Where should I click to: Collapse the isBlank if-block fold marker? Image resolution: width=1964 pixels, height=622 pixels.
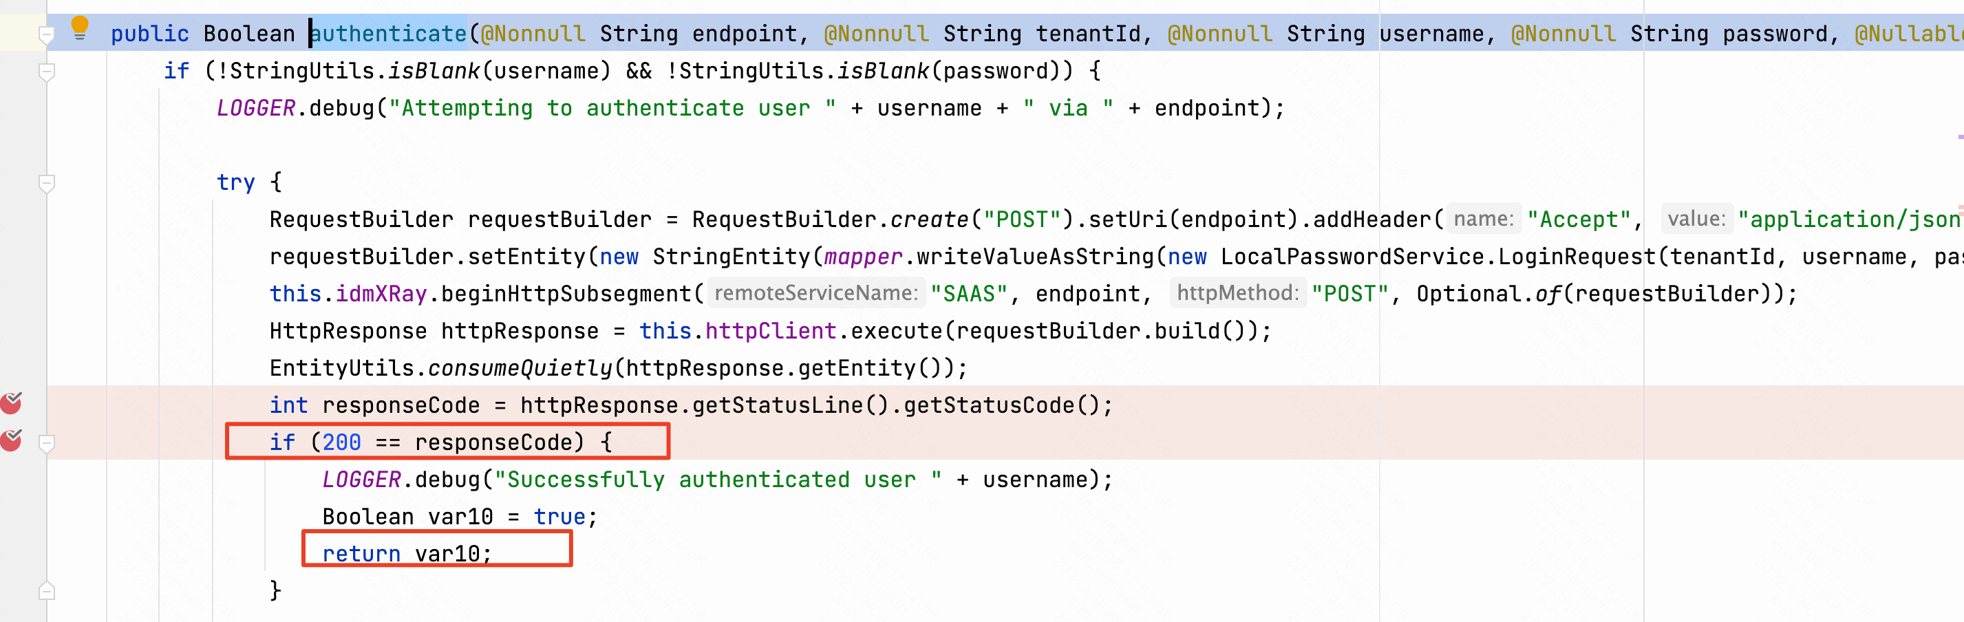pyautogui.click(x=47, y=72)
